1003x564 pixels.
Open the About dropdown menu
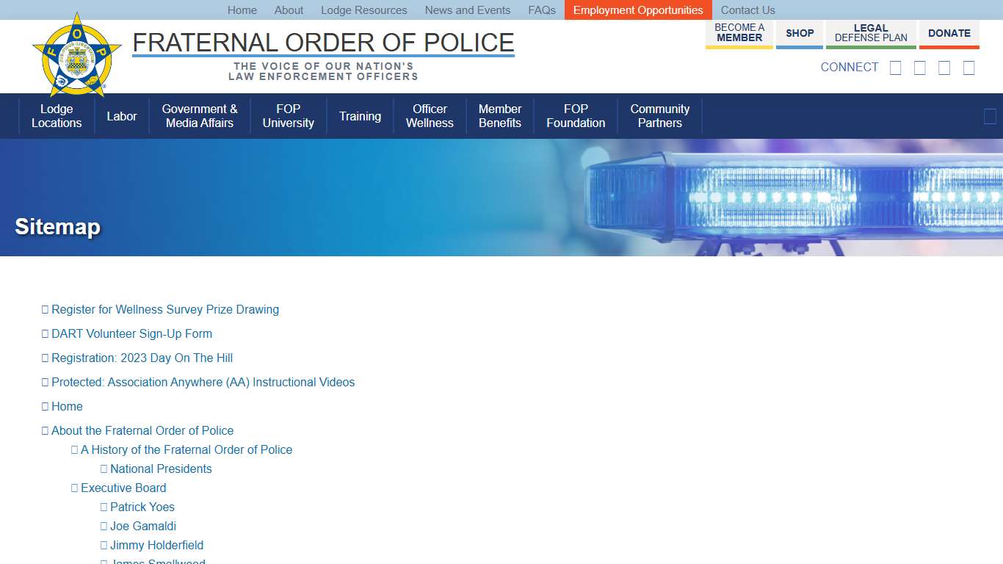coord(289,10)
